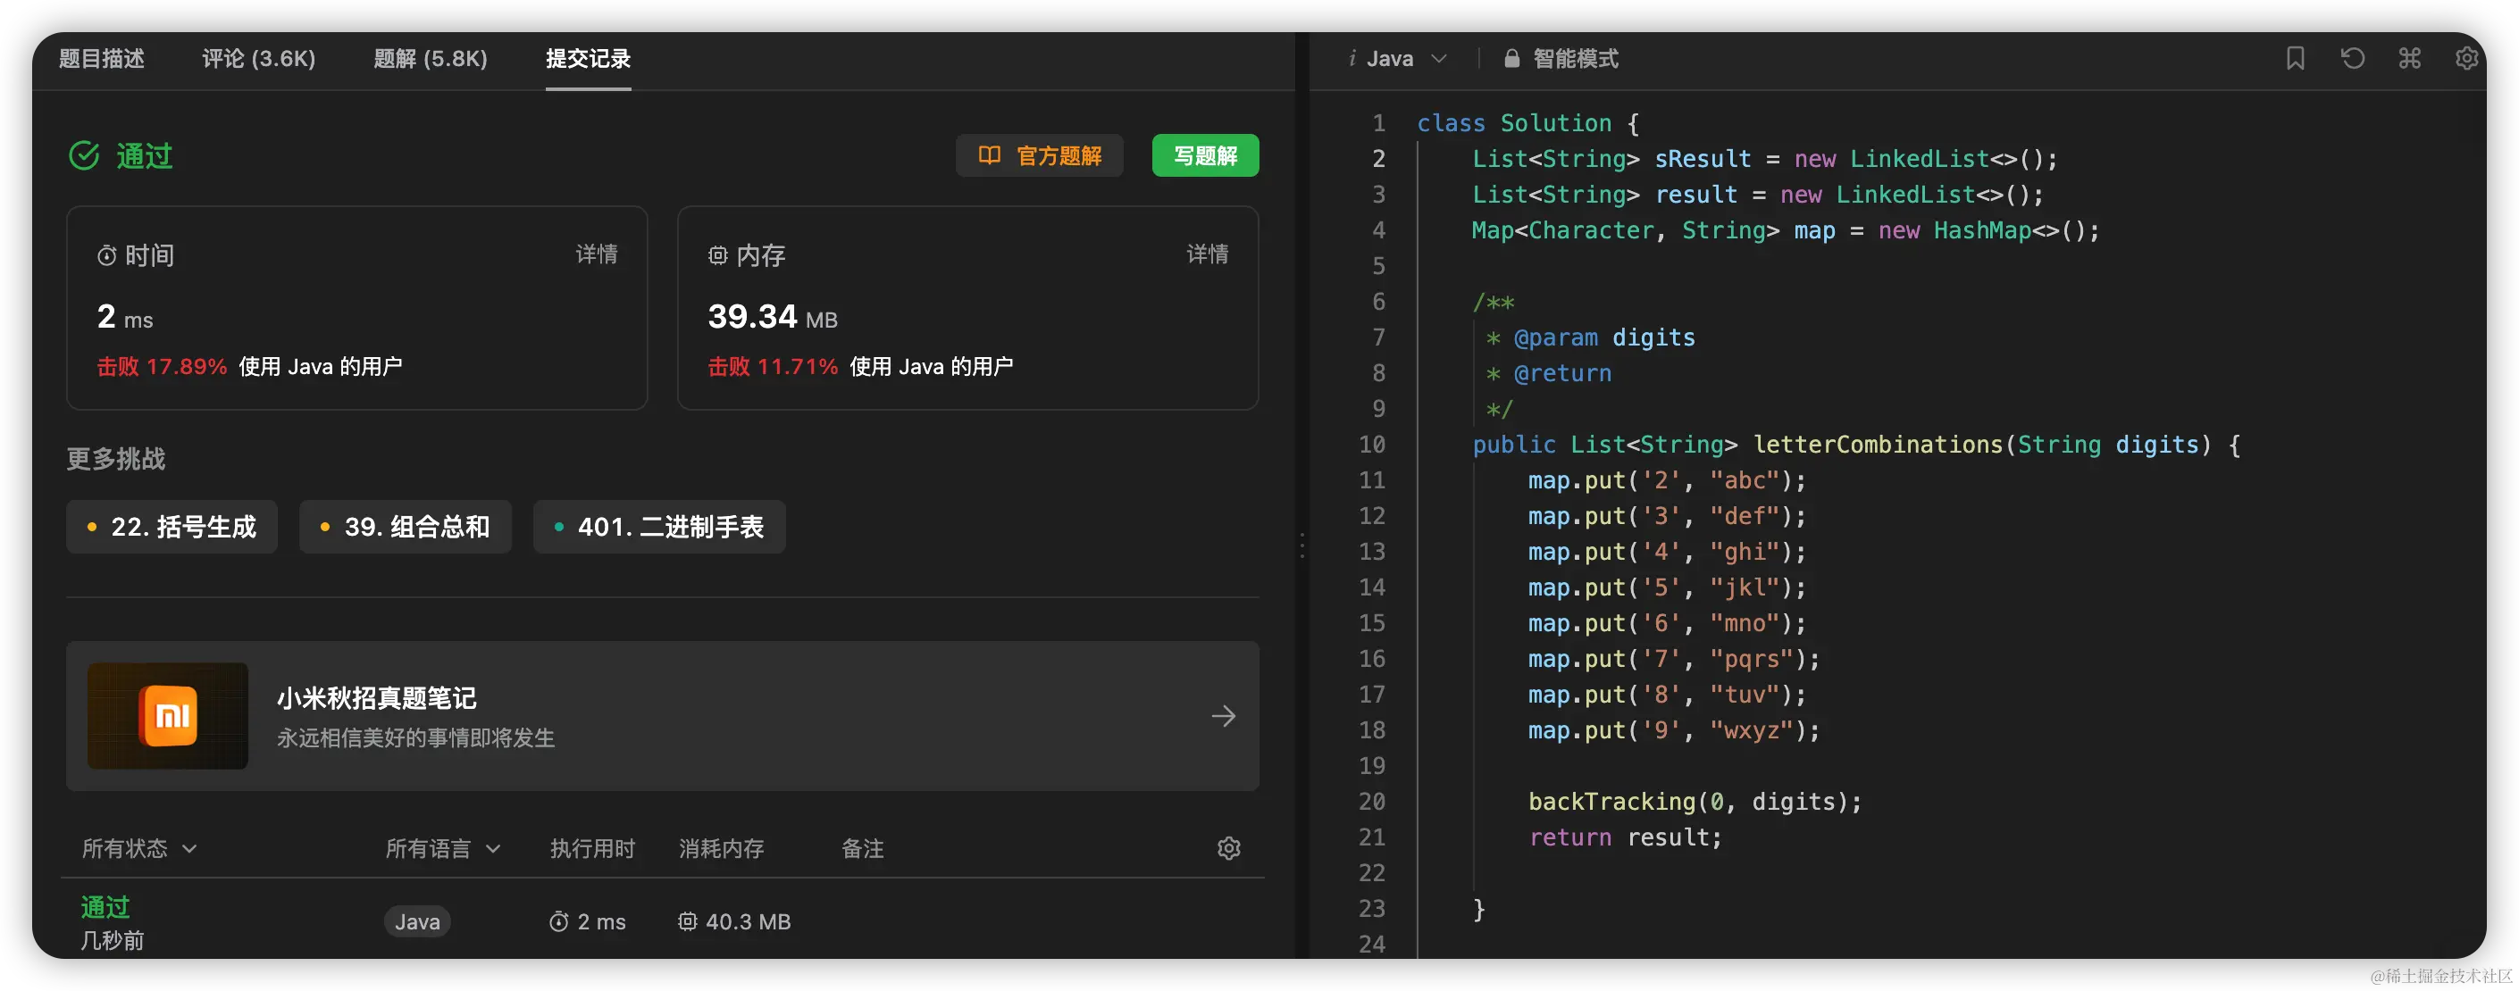This screenshot has height=991, width=2519.
Task: Open keyboard shortcuts command icon
Action: click(x=2409, y=59)
